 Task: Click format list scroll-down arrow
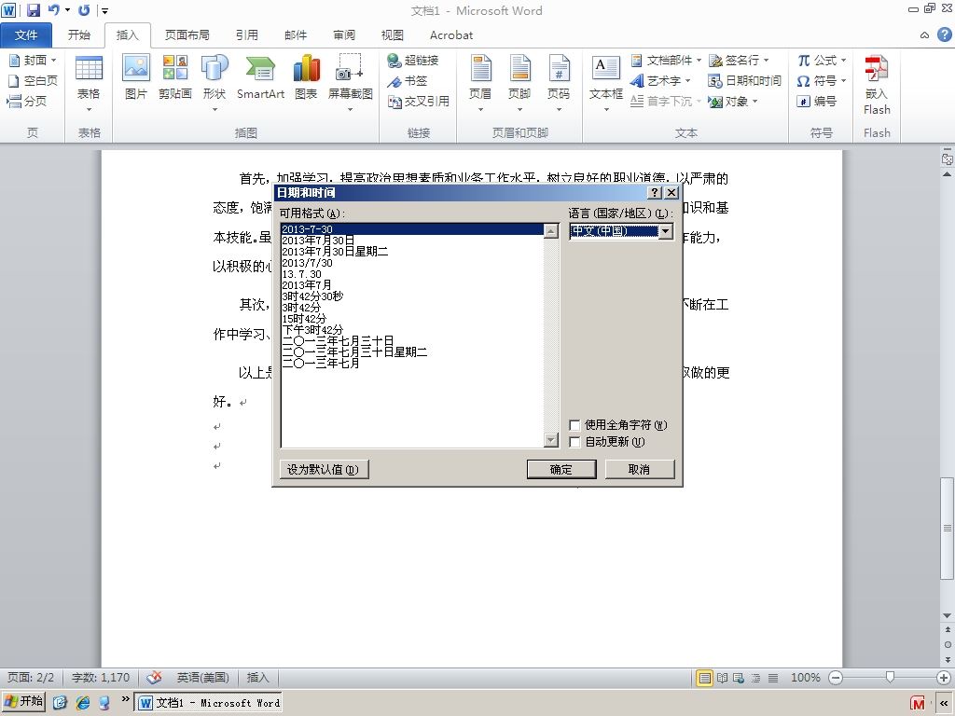pos(551,440)
